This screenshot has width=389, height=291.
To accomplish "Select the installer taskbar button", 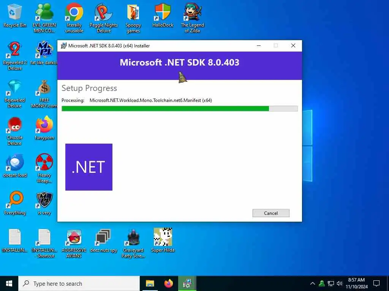I will (x=187, y=283).
